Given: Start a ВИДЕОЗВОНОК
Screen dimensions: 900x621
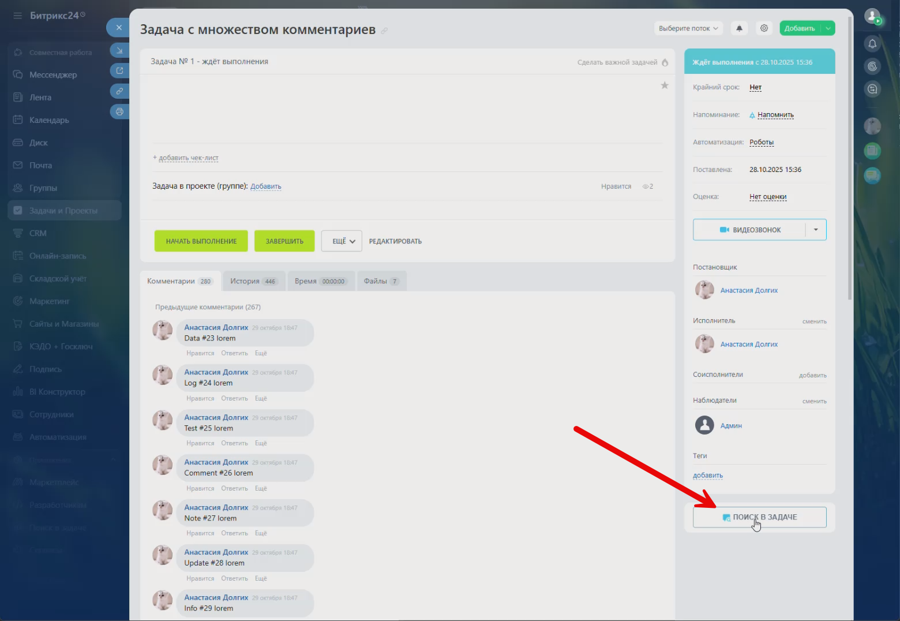Looking at the screenshot, I should [749, 230].
